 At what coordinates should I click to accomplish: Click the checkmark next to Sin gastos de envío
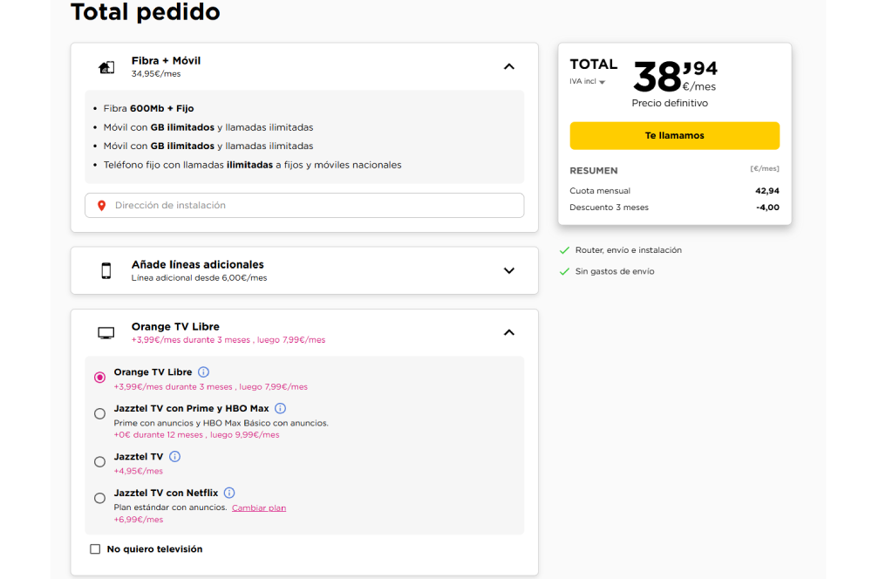click(564, 270)
